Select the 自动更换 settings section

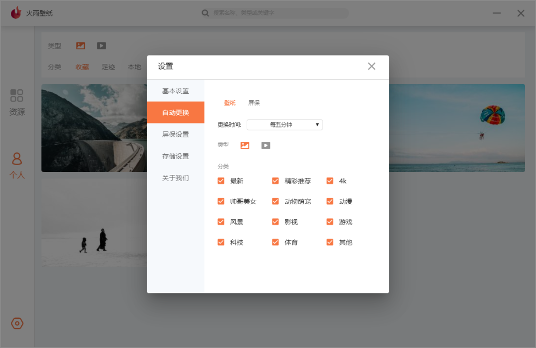176,113
